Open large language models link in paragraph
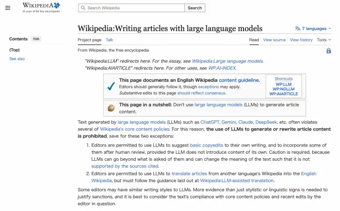Screen dimensions: 340x211 141,122
